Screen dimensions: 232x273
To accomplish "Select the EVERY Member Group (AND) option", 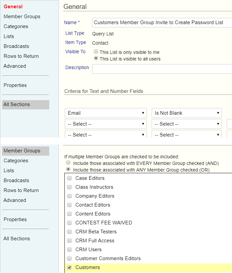I will click(68, 163).
